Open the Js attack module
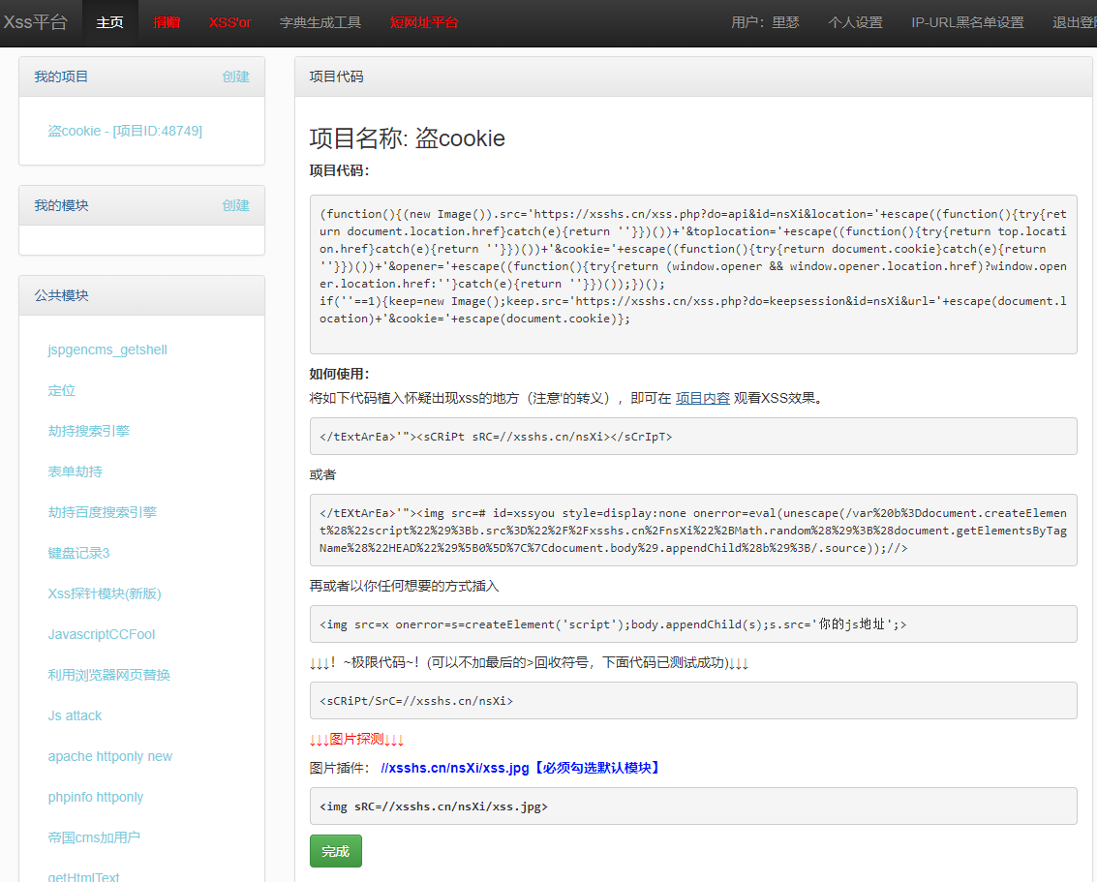This screenshot has height=882, width=1097. pos(75,715)
